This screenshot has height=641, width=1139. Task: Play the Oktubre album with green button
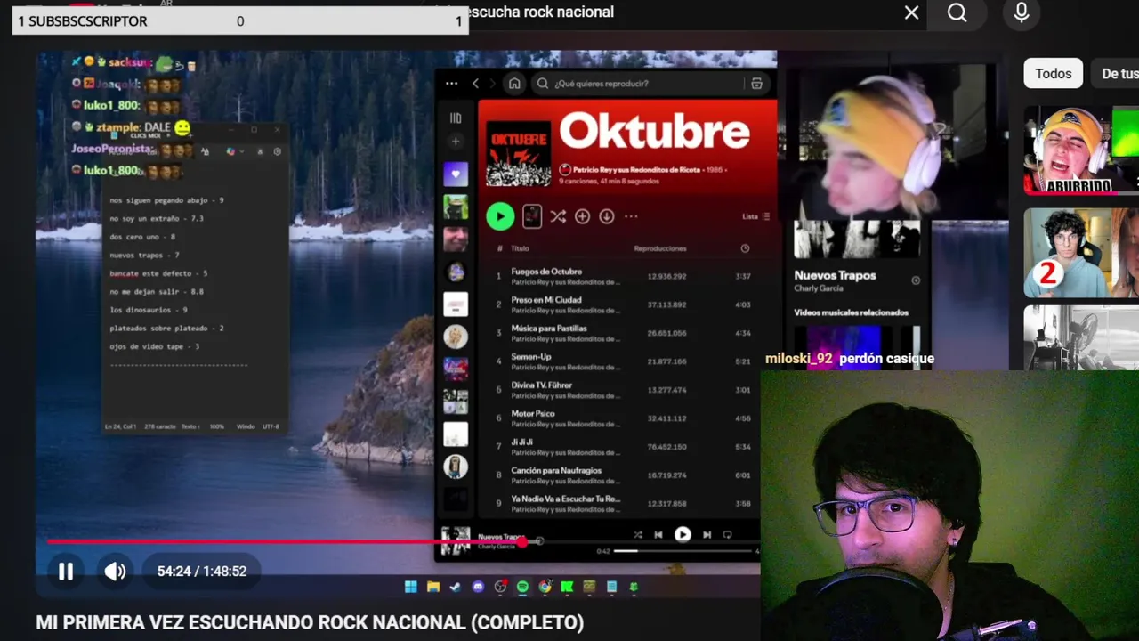pyautogui.click(x=500, y=216)
